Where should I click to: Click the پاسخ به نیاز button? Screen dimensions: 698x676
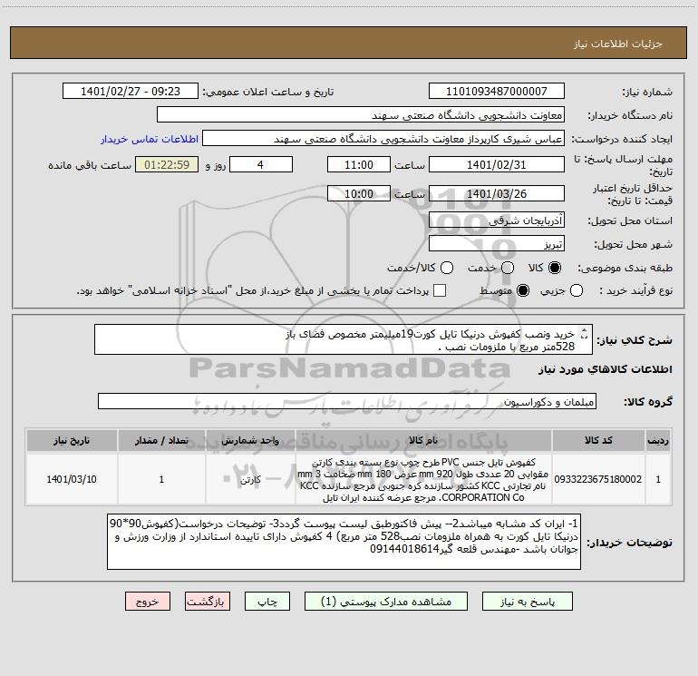(x=528, y=602)
